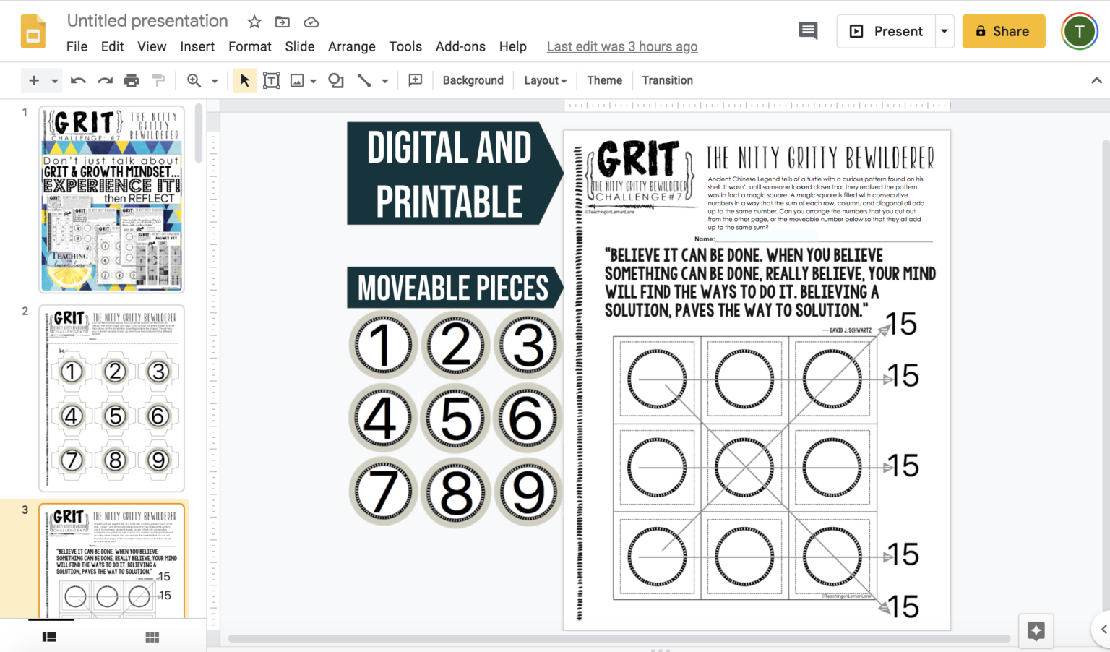Click the Print icon

[x=132, y=80]
